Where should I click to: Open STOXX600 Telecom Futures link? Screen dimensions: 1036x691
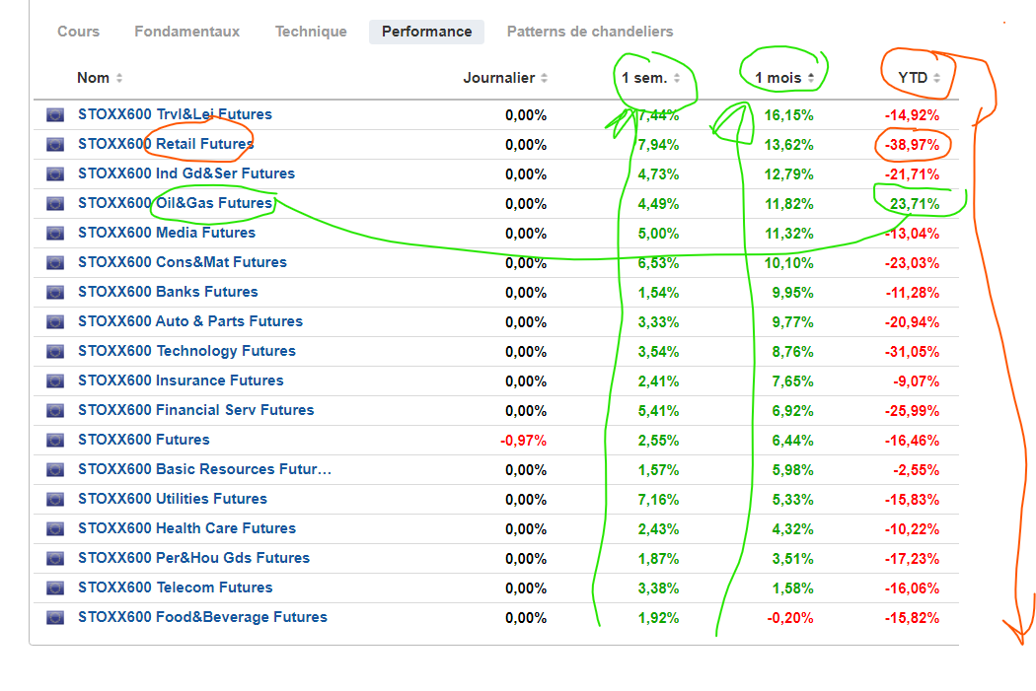coord(175,588)
